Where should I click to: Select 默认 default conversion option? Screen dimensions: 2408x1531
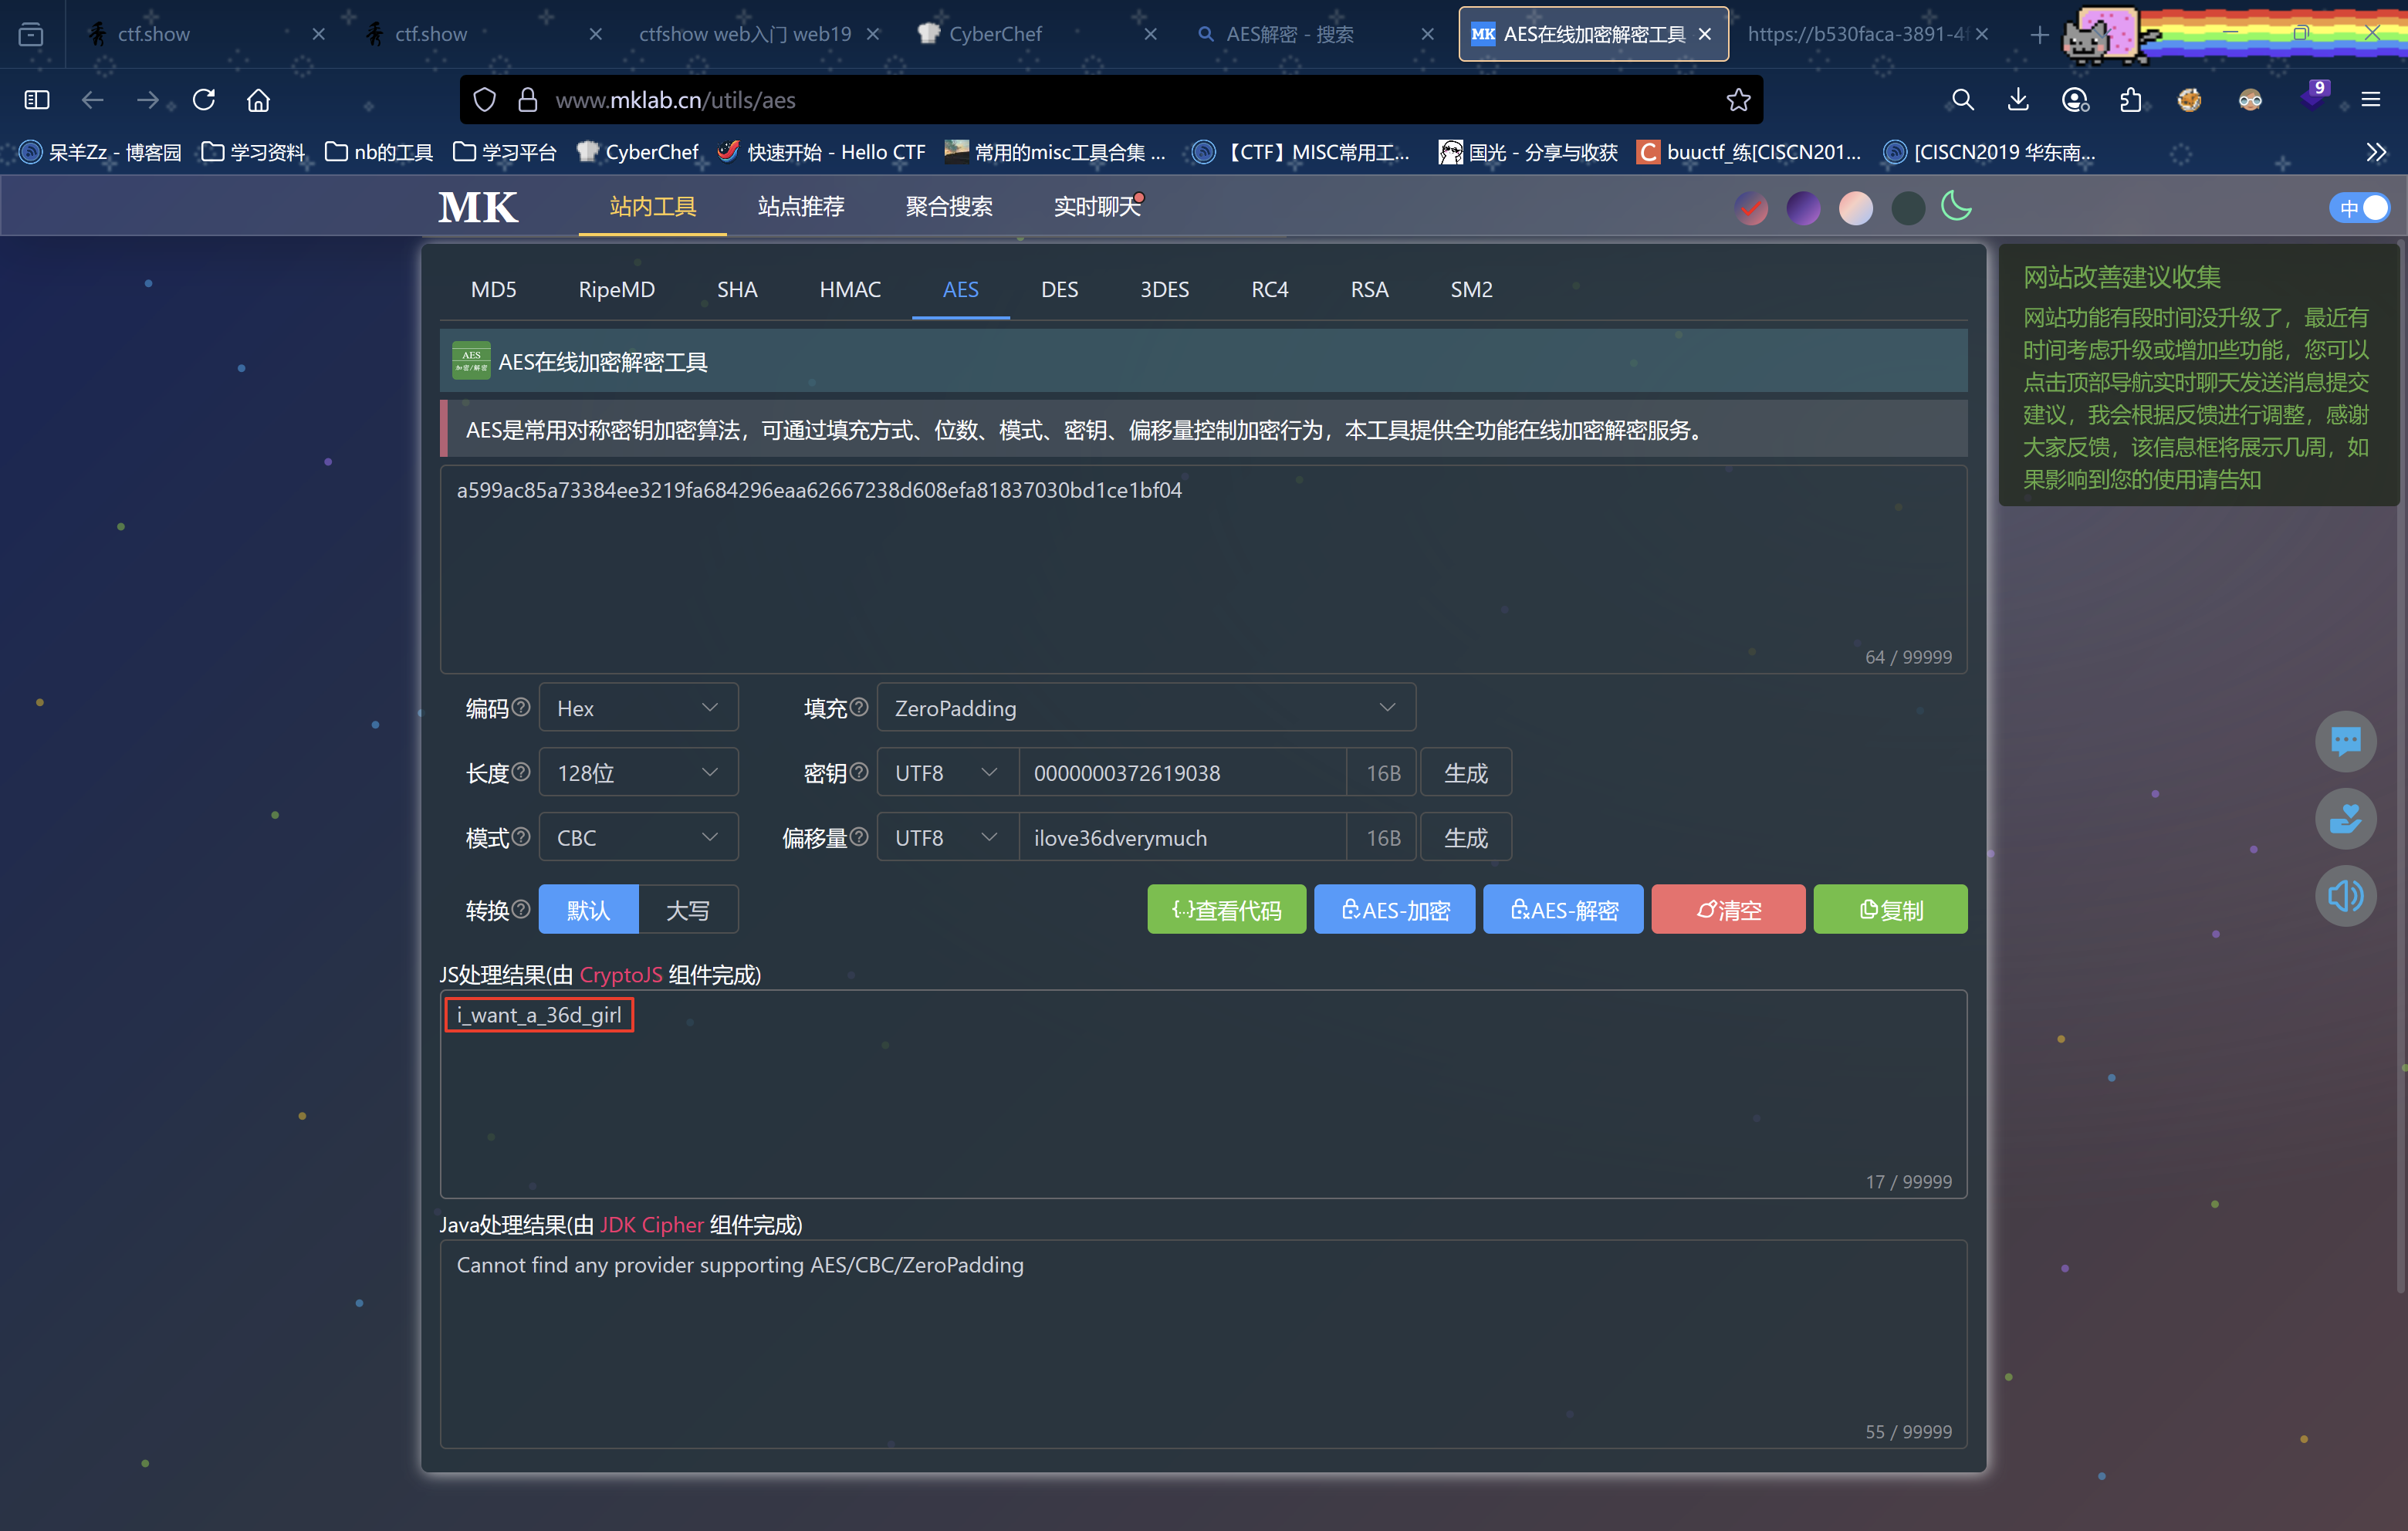coord(588,910)
